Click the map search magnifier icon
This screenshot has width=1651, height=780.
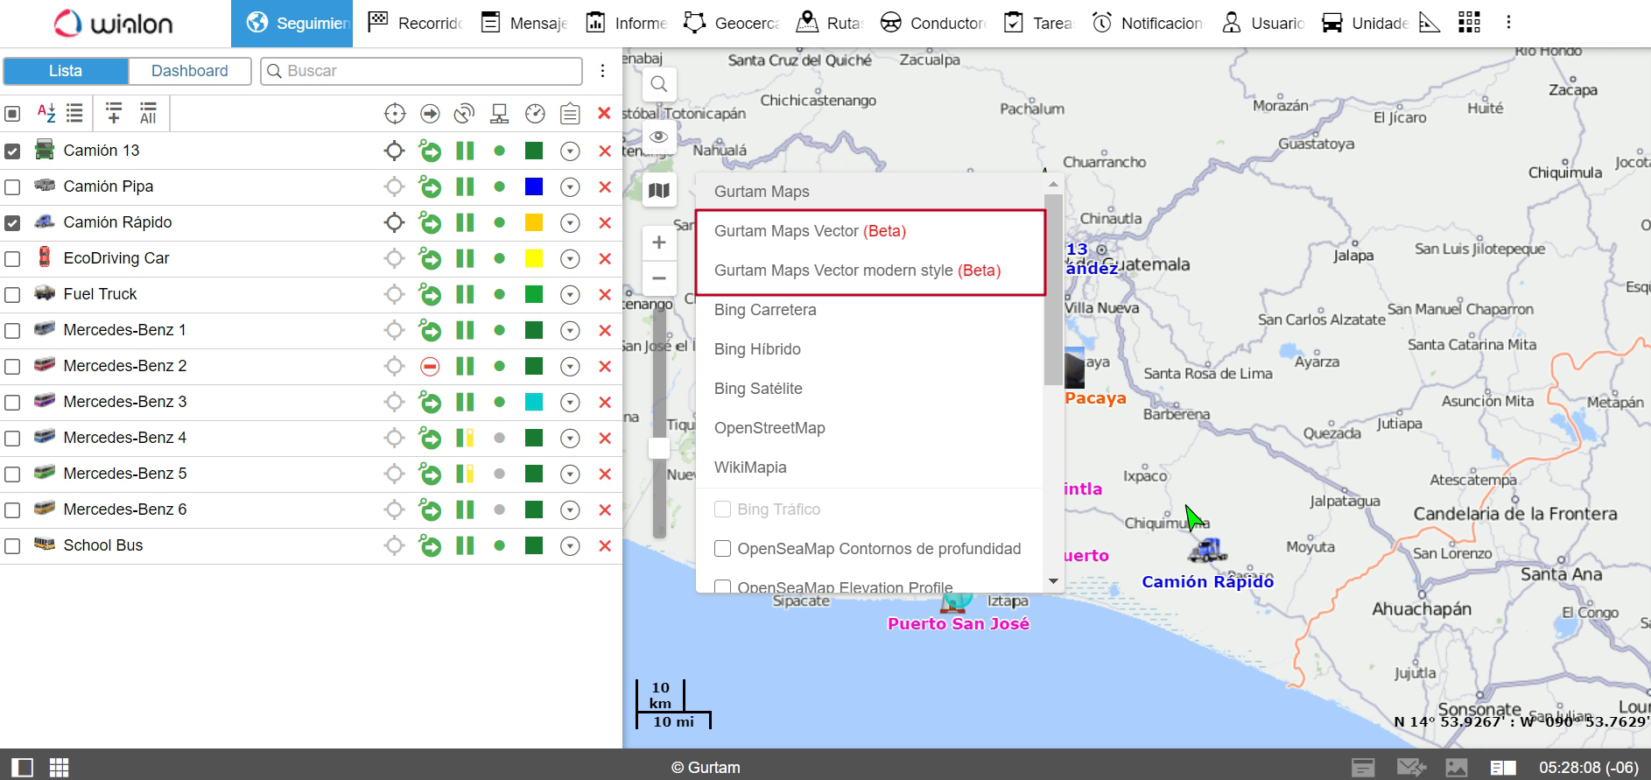pyautogui.click(x=659, y=84)
